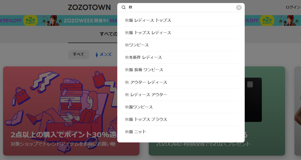The height and width of the screenshot is (160, 301).
Task: Select the blue person icon next to メンズ
Action: [96, 55]
